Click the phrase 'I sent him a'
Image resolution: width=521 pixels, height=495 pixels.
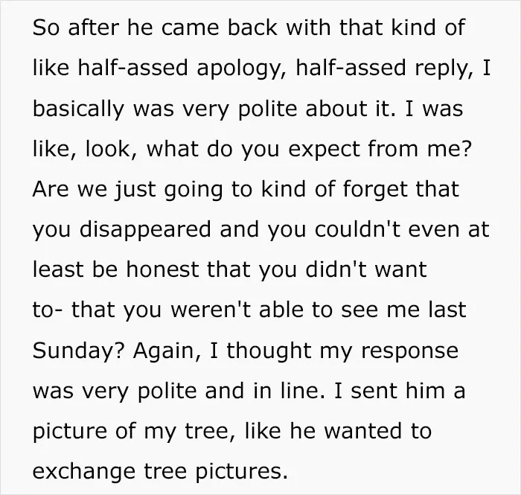pos(400,391)
